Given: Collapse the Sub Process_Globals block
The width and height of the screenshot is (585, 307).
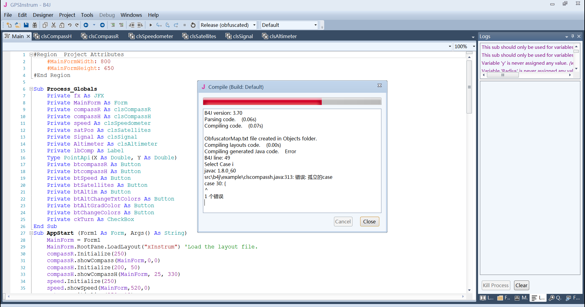Looking at the screenshot, I should [x=31, y=89].
